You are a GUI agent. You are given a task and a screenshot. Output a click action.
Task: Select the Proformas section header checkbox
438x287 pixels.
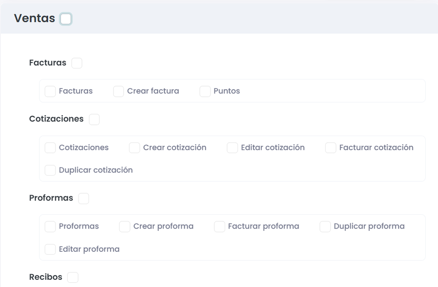coord(83,198)
